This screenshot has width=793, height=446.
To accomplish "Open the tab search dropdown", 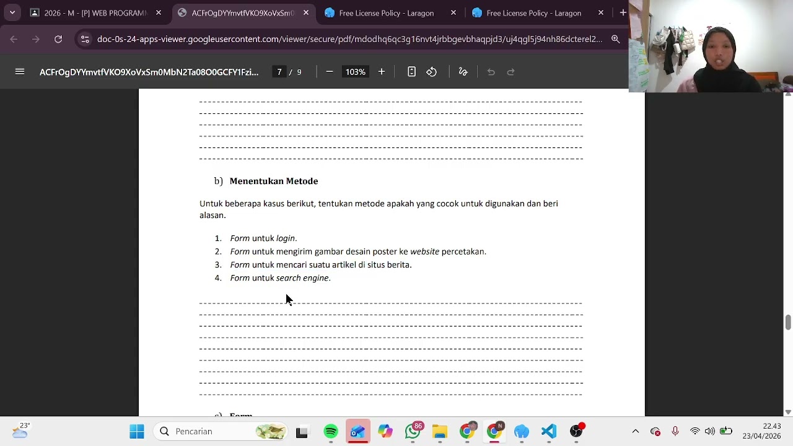I will (12, 12).
